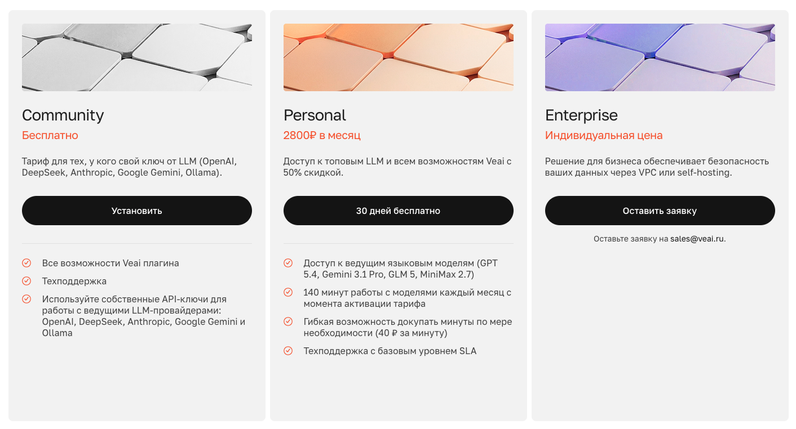Click checkmark icon beside 140 минут работы
Image resolution: width=796 pixels, height=429 pixels.
coord(288,292)
